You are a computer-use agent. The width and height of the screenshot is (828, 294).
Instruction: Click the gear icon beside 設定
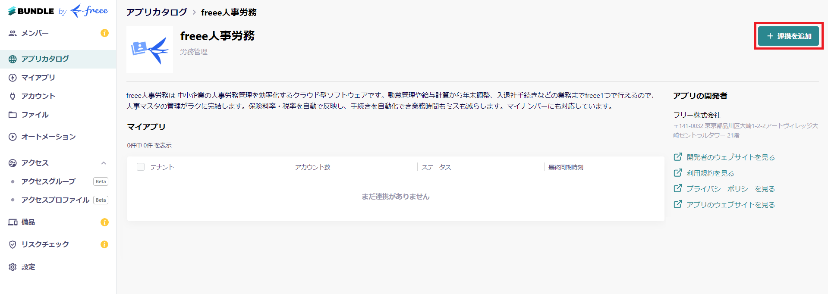[13, 267]
